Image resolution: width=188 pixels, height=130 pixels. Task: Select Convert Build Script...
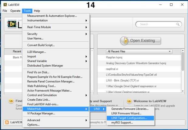56,45
